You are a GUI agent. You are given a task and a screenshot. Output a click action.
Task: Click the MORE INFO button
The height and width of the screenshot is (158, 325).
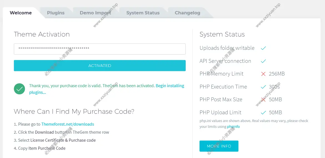tap(219, 146)
